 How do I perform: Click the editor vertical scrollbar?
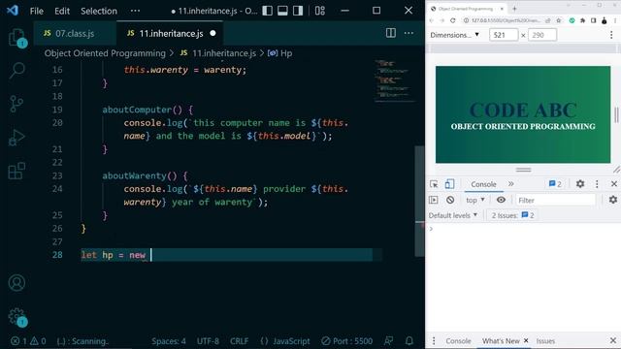[419, 201]
